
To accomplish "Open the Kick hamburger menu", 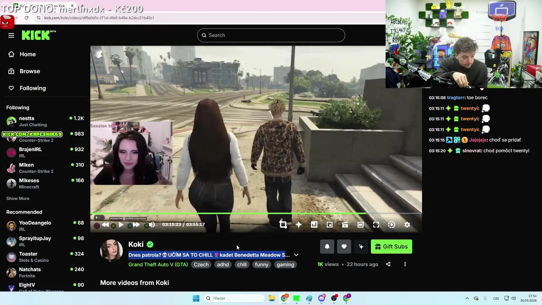I will click(x=11, y=35).
